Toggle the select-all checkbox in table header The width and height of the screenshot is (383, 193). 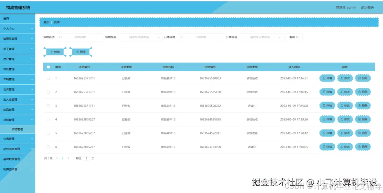point(48,67)
